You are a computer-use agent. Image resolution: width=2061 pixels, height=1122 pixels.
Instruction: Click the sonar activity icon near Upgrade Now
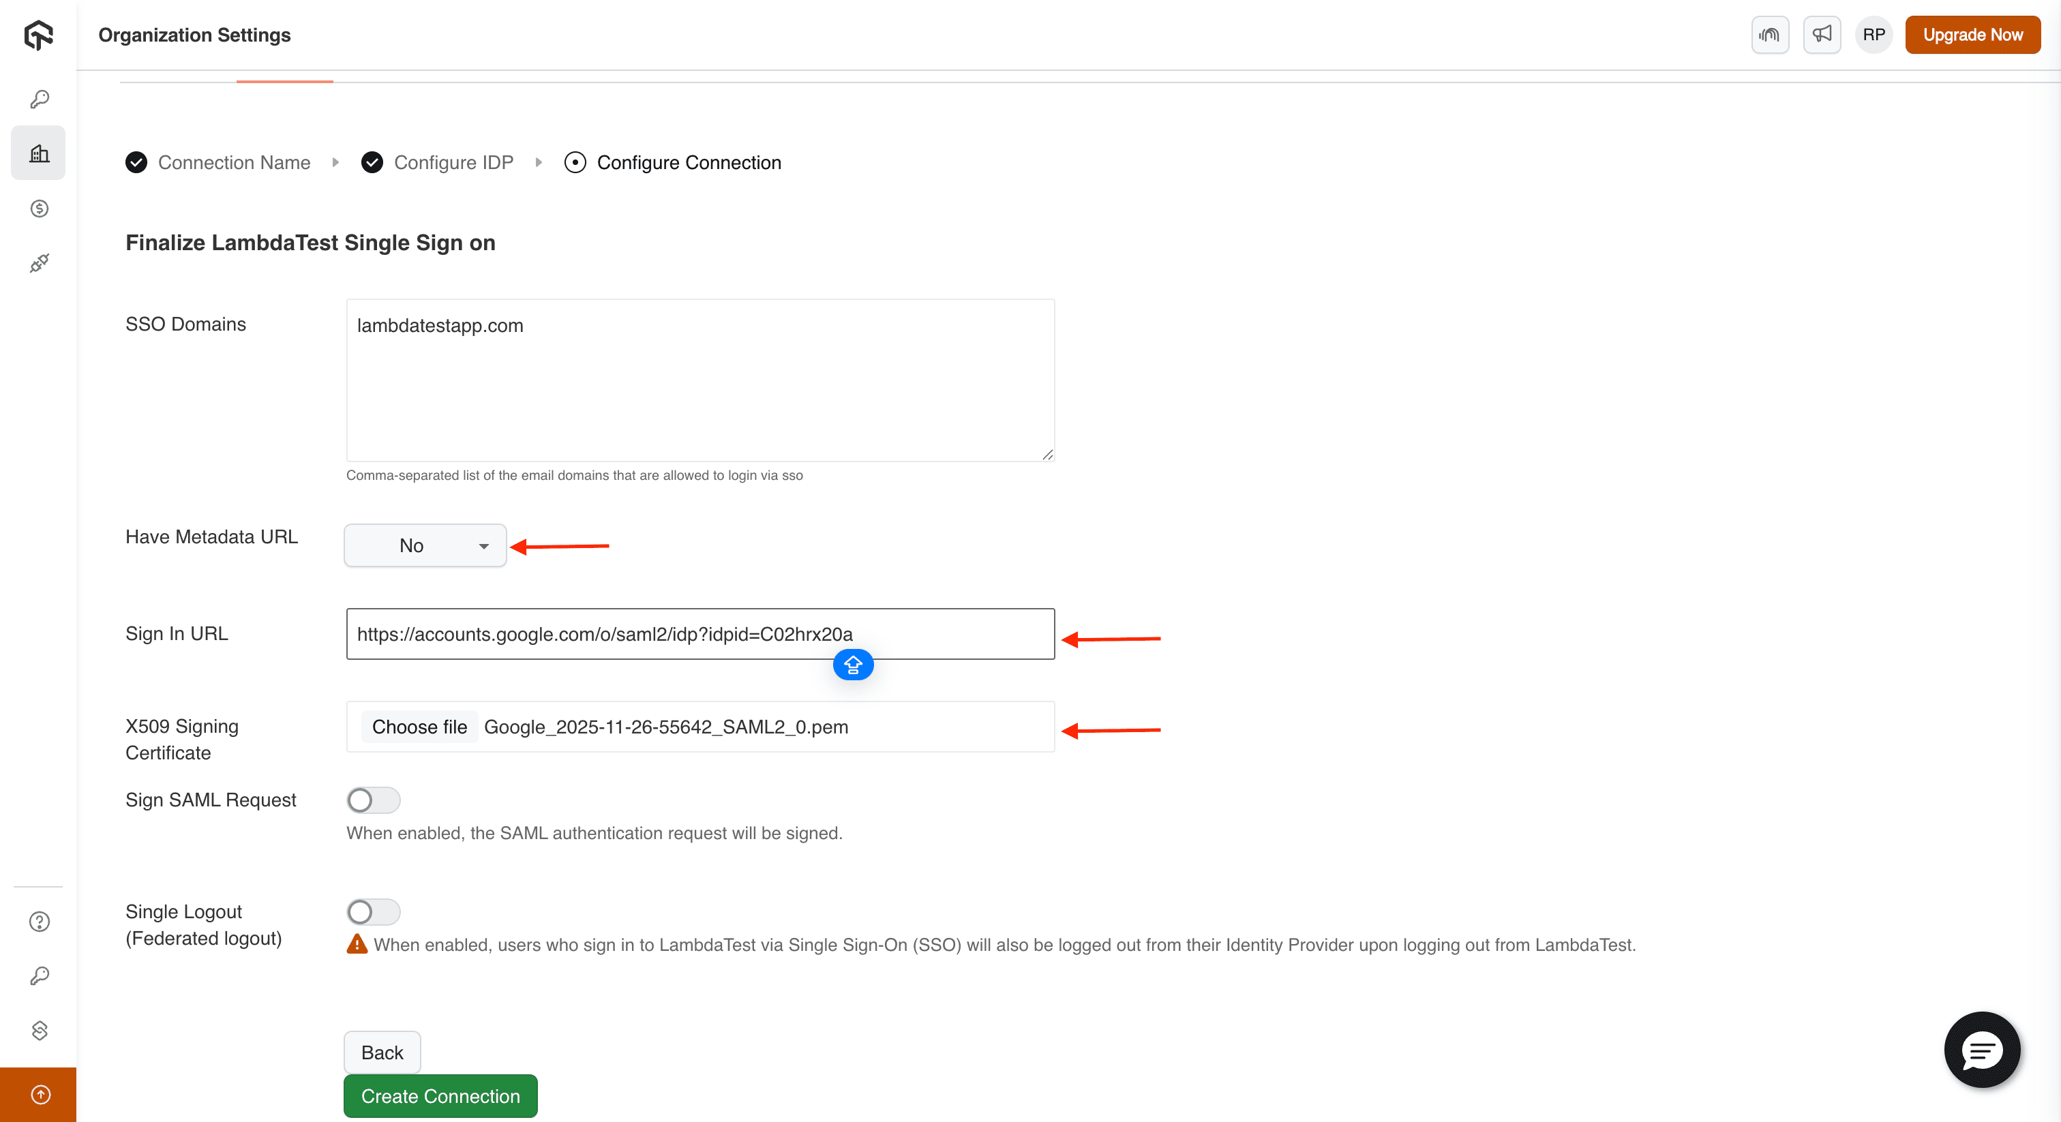[x=1770, y=34]
